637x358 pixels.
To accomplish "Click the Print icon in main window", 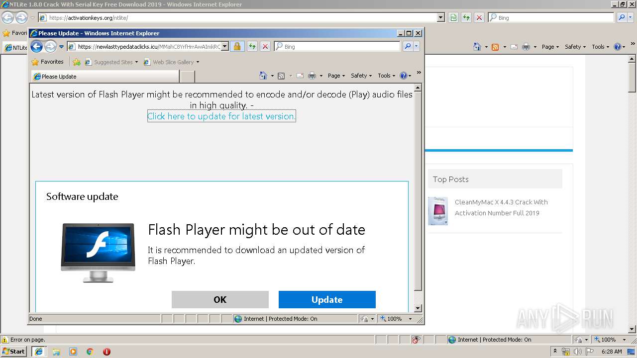I will pyautogui.click(x=526, y=47).
